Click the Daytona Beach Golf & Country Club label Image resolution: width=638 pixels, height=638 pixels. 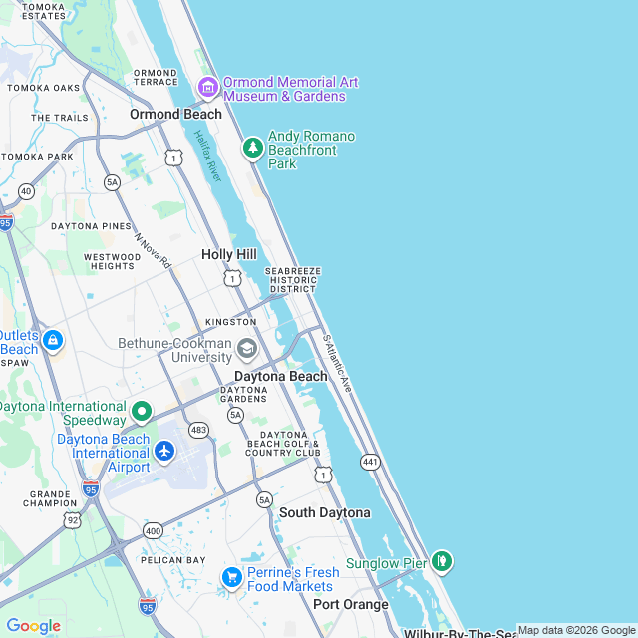283,444
